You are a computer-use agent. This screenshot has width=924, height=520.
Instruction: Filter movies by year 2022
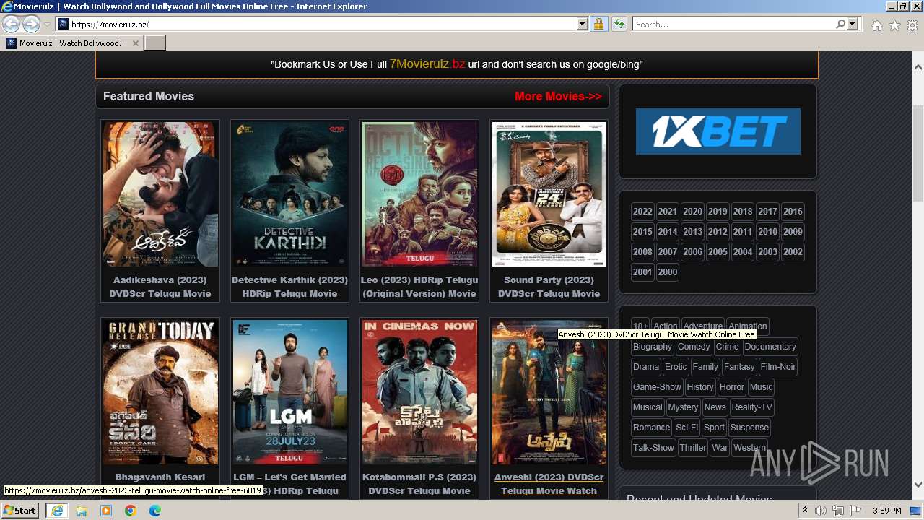click(642, 212)
